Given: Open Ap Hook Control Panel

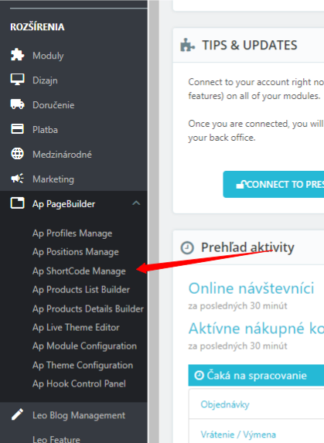Looking at the screenshot, I should (x=79, y=383).
